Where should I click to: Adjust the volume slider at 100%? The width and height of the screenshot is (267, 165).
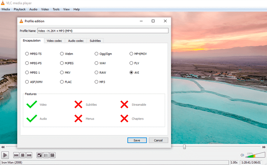(255, 155)
